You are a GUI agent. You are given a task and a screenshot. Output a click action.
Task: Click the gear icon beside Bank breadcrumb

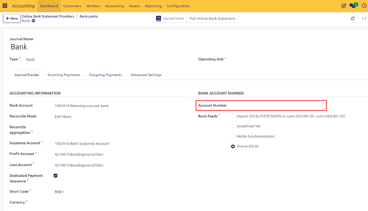click(x=33, y=21)
